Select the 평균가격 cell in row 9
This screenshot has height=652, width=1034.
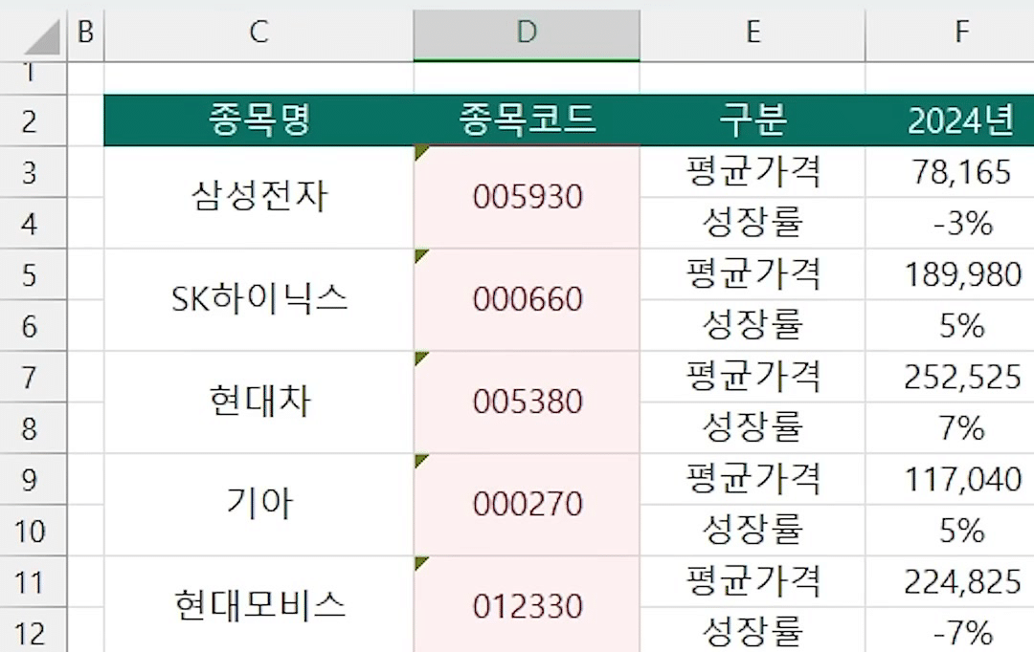(x=753, y=480)
